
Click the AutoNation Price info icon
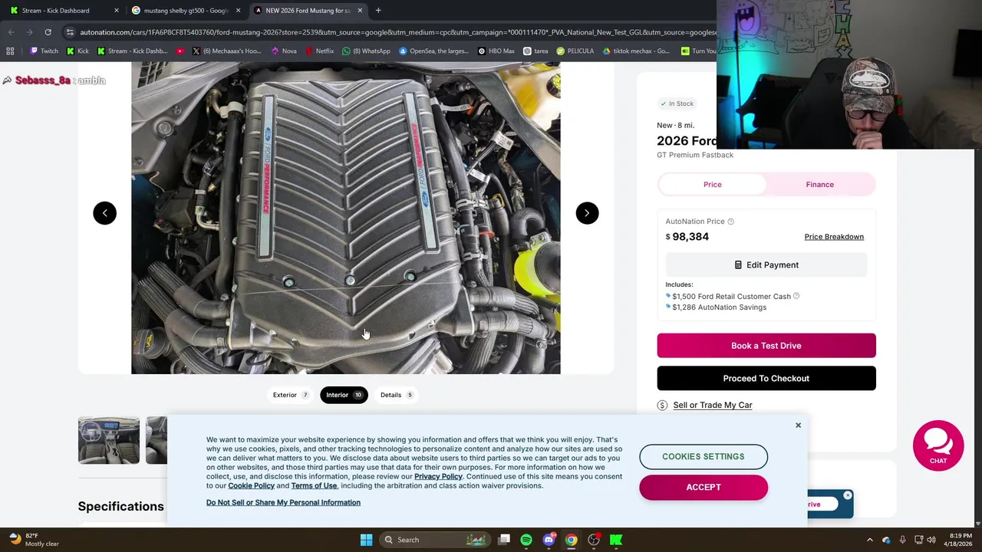[x=730, y=222]
